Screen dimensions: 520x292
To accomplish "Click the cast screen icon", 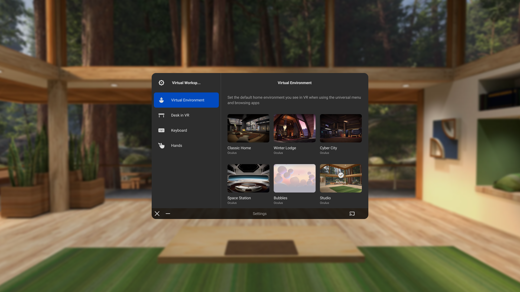I will click(352, 214).
